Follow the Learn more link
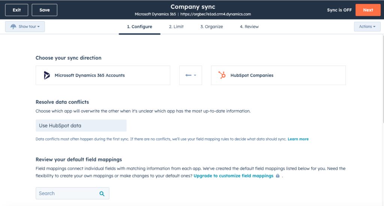Viewport: 384px width, 206px height. (x=298, y=139)
